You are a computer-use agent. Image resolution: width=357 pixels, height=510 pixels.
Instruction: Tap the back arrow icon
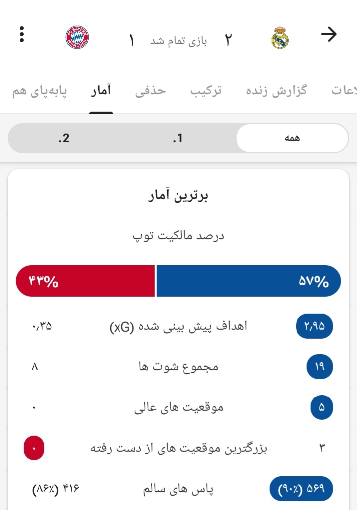(329, 35)
